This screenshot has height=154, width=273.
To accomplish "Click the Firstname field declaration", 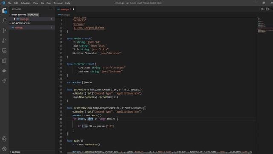I will (x=102, y=68).
